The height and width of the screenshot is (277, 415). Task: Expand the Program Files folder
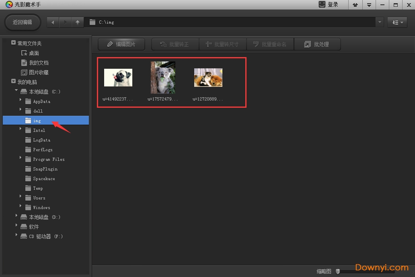click(x=21, y=159)
